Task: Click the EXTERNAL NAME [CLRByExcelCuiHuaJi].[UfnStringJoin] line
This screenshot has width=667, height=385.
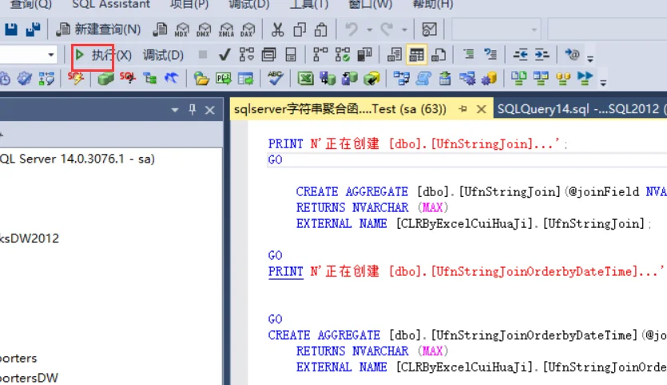Action: (x=474, y=224)
